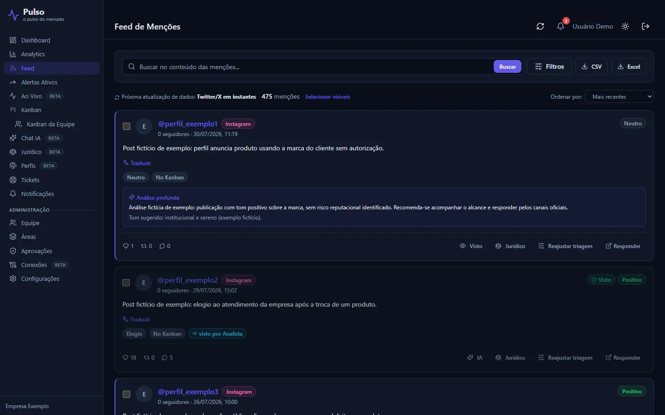Click the Pulso logo icon
This screenshot has height=415, width=665.
[x=13, y=15]
